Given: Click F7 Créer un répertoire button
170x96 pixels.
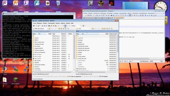Looking at the screenshot, I should tap(74, 77).
